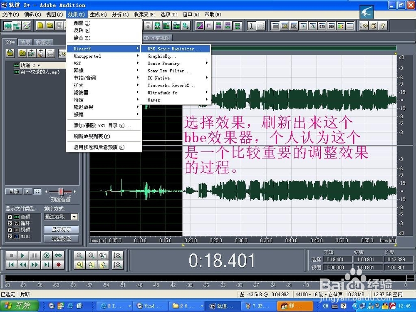The image size is (416, 312).
Task: Adjust the 预演音量 preview volume slider
Action: click(60, 191)
